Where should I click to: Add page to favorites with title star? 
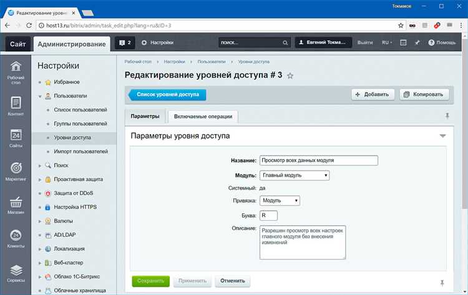point(290,75)
